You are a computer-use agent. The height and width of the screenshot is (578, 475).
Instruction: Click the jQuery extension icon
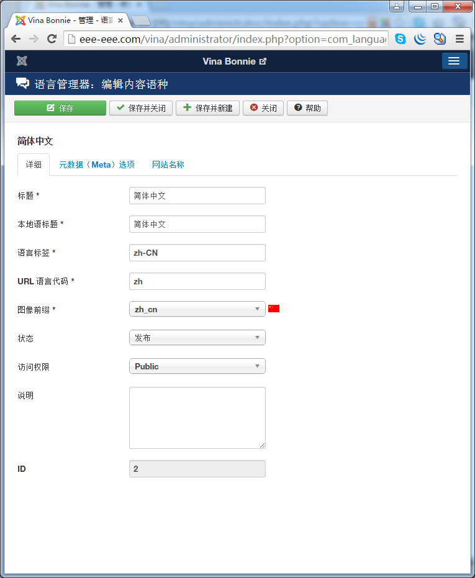point(420,38)
